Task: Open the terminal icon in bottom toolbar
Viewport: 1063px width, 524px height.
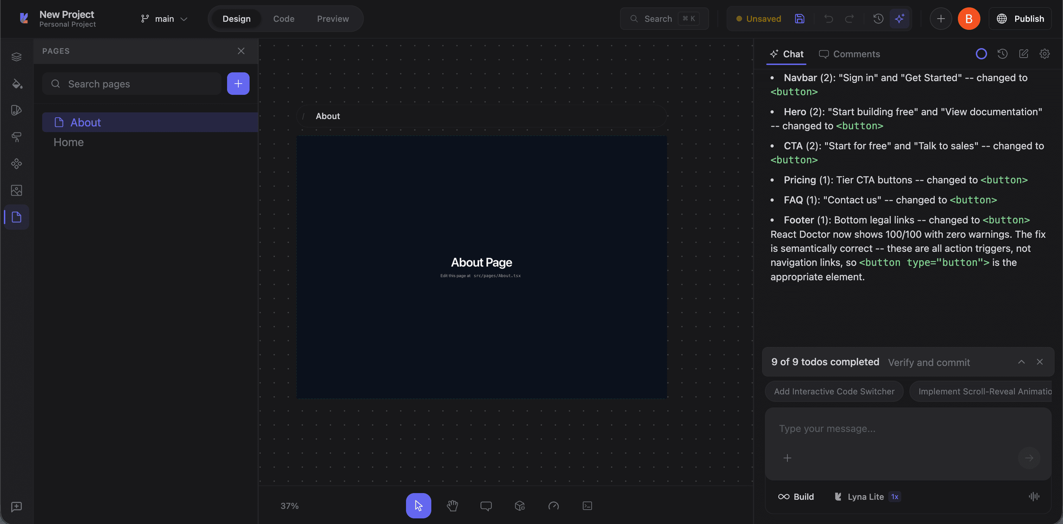Action: pyautogui.click(x=587, y=505)
